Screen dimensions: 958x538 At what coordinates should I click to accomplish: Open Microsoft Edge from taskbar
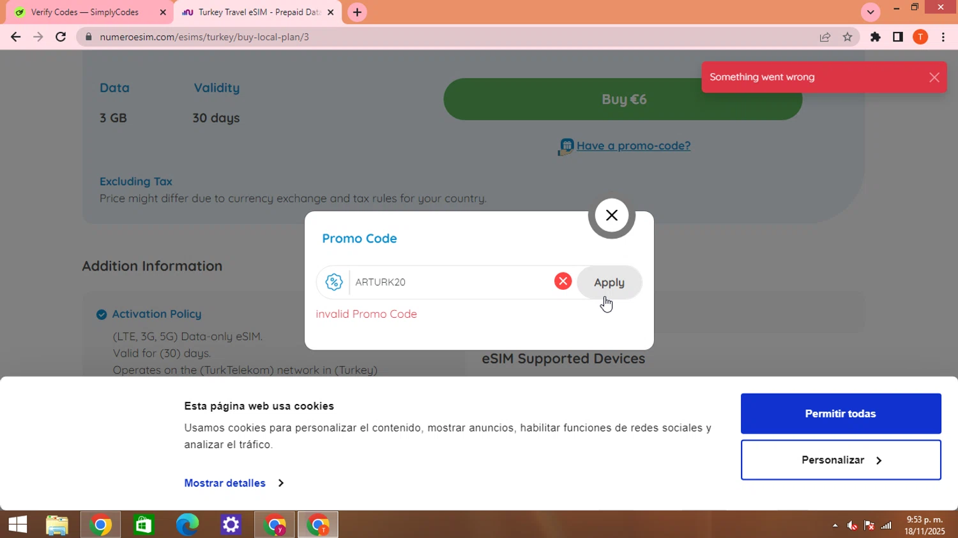tap(187, 525)
